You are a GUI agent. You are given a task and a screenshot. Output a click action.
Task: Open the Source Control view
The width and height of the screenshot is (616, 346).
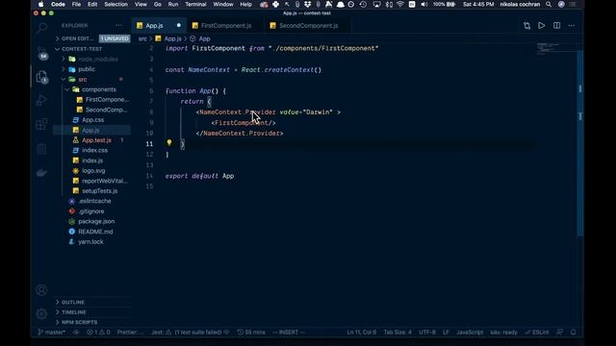[x=41, y=53]
